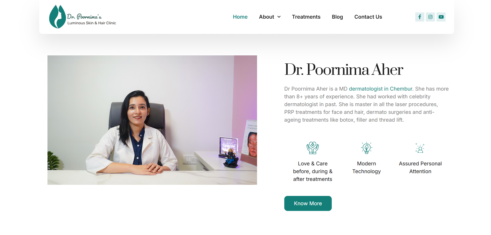Click the 'Dr. Poornima Aher' heading

[x=344, y=69]
